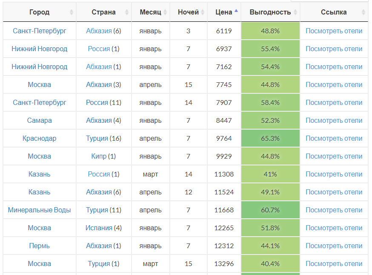Reverse ascending sort arrow on Цена column
Image resolution: width=372 pixels, height=275 pixels.
236,11
